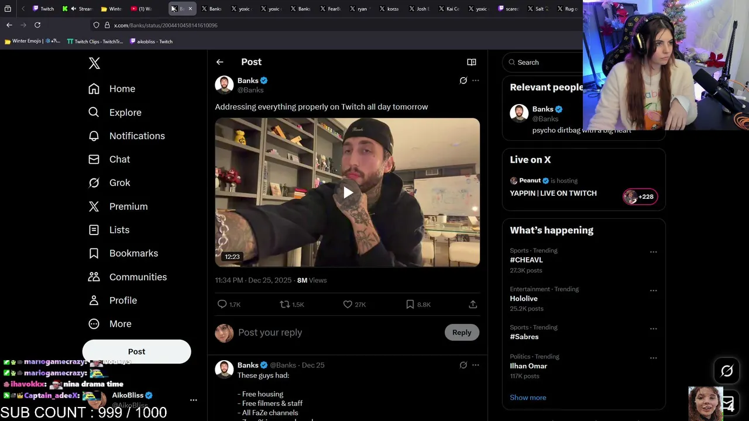
Task: Open the Hololive trend
Action: [524, 298]
